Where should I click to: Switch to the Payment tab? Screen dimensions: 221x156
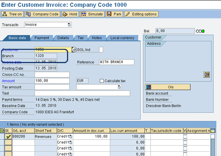(x=41, y=38)
